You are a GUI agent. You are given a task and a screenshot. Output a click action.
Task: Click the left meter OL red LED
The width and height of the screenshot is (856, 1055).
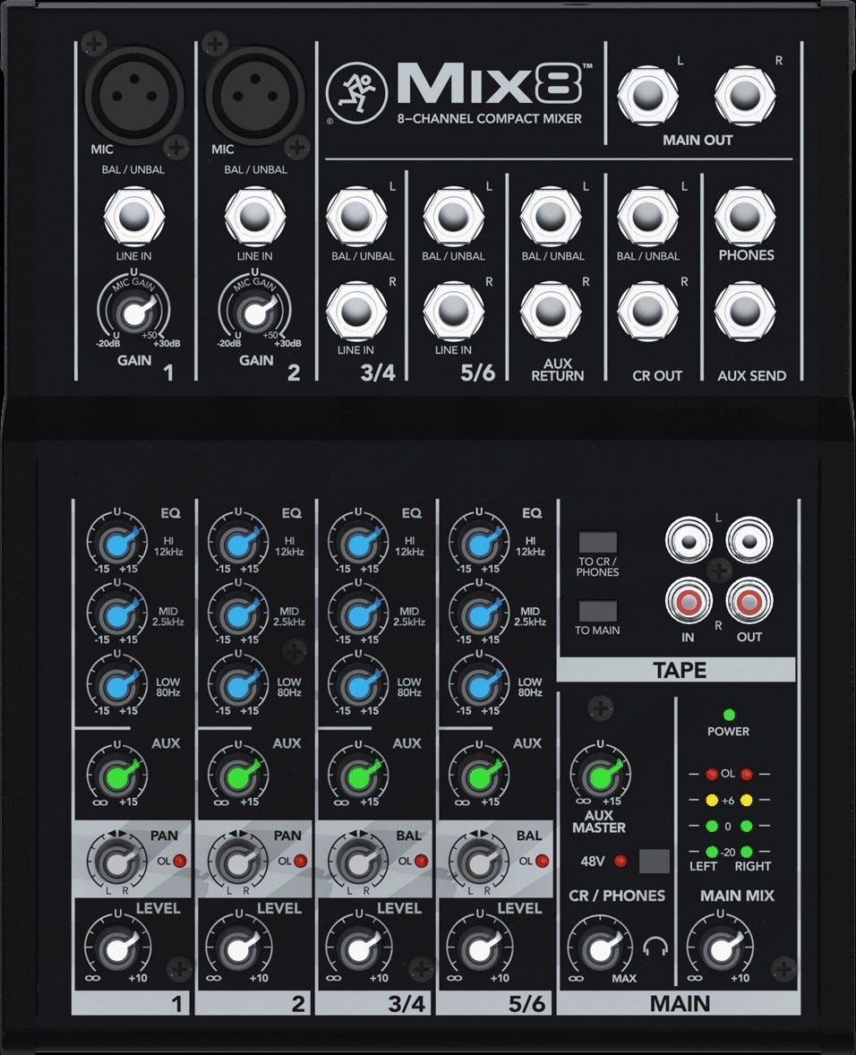pyautogui.click(x=712, y=775)
